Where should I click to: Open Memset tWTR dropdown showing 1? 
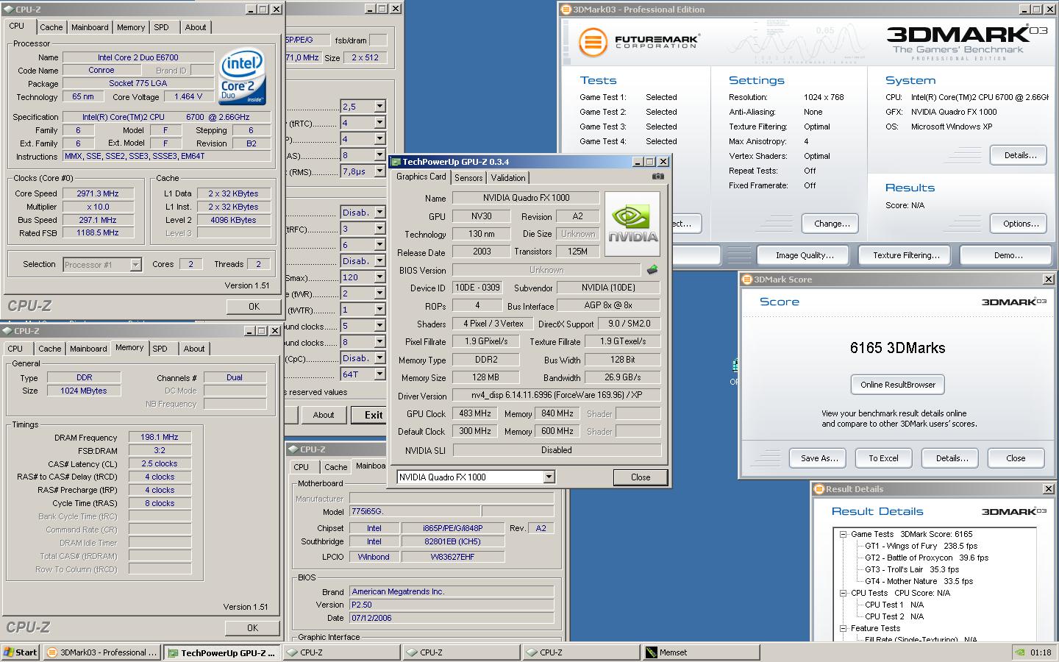tap(379, 310)
